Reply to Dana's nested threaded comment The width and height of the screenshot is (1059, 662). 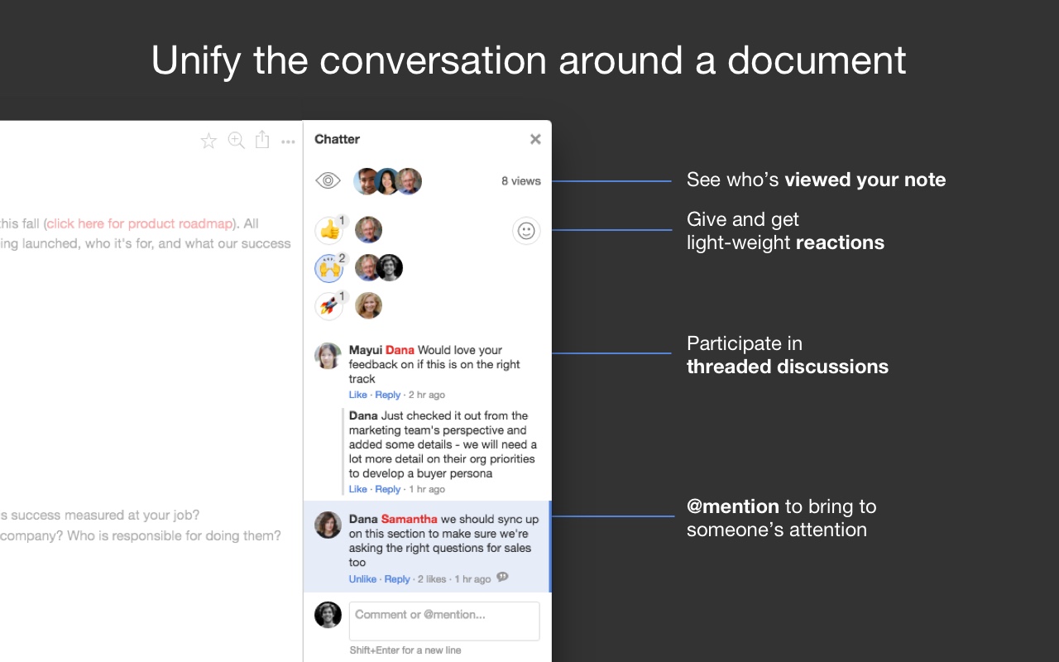click(x=388, y=489)
